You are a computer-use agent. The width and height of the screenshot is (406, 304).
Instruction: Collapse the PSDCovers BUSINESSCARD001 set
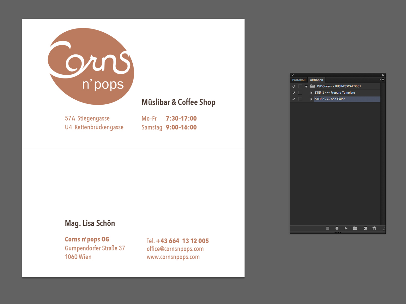tap(306, 86)
